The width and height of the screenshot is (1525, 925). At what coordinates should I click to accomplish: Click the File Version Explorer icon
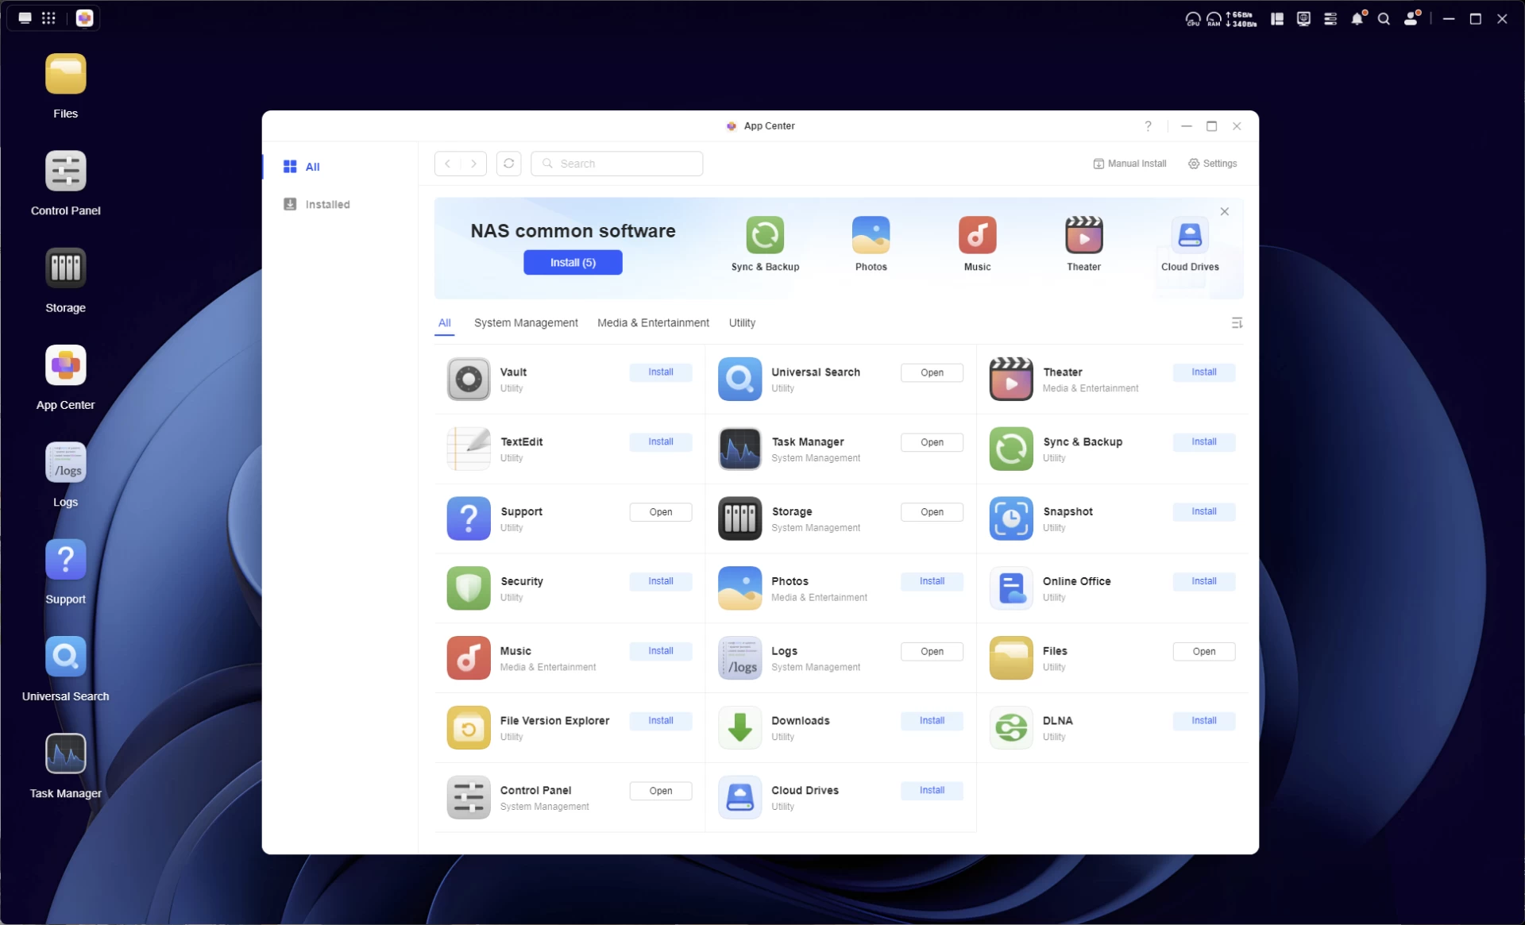469,728
